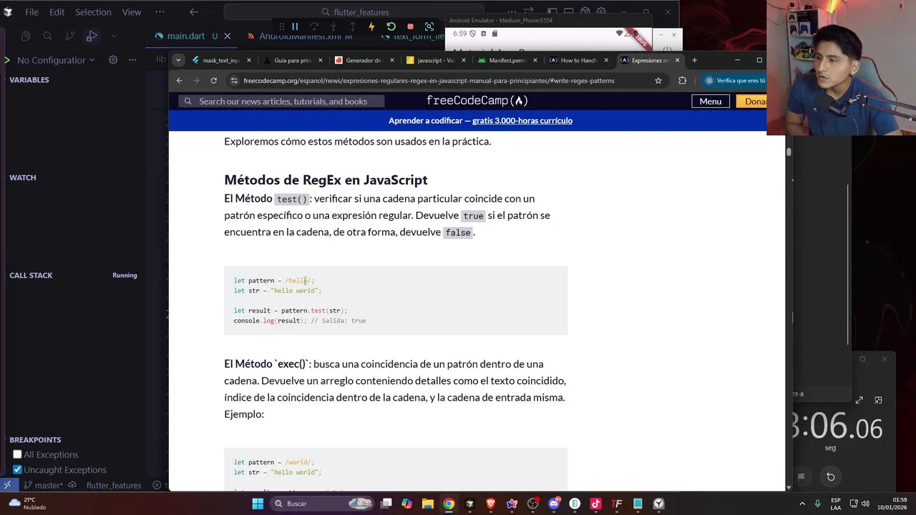Collapse the WATCH section header
Image resolution: width=916 pixels, height=515 pixels.
pyautogui.click(x=22, y=177)
